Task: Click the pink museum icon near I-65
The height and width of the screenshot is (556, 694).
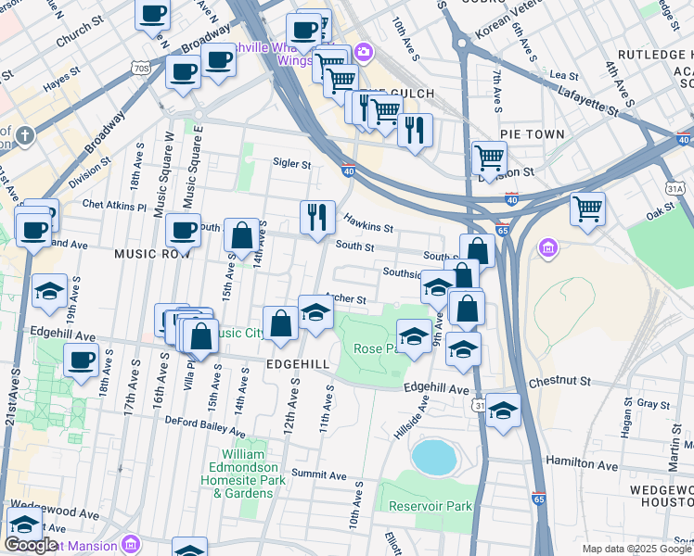Action: (547, 248)
